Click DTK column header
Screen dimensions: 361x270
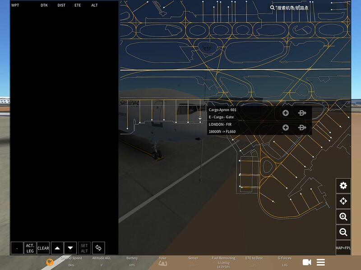point(44,5)
